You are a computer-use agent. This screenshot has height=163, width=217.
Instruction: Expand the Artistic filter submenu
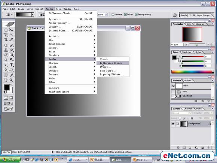71,36
